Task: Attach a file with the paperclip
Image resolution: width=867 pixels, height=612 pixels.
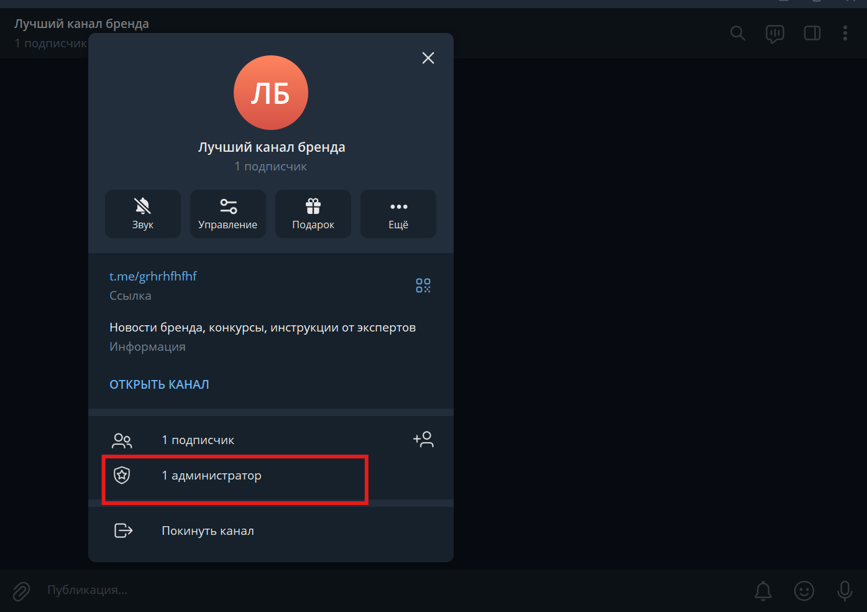Action: click(21, 590)
